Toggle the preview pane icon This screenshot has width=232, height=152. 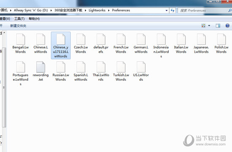point(218,26)
